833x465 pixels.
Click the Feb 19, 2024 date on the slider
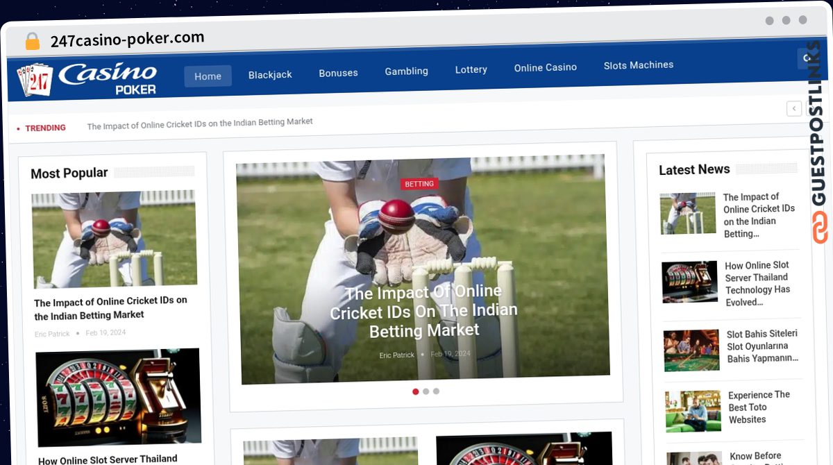451,354
